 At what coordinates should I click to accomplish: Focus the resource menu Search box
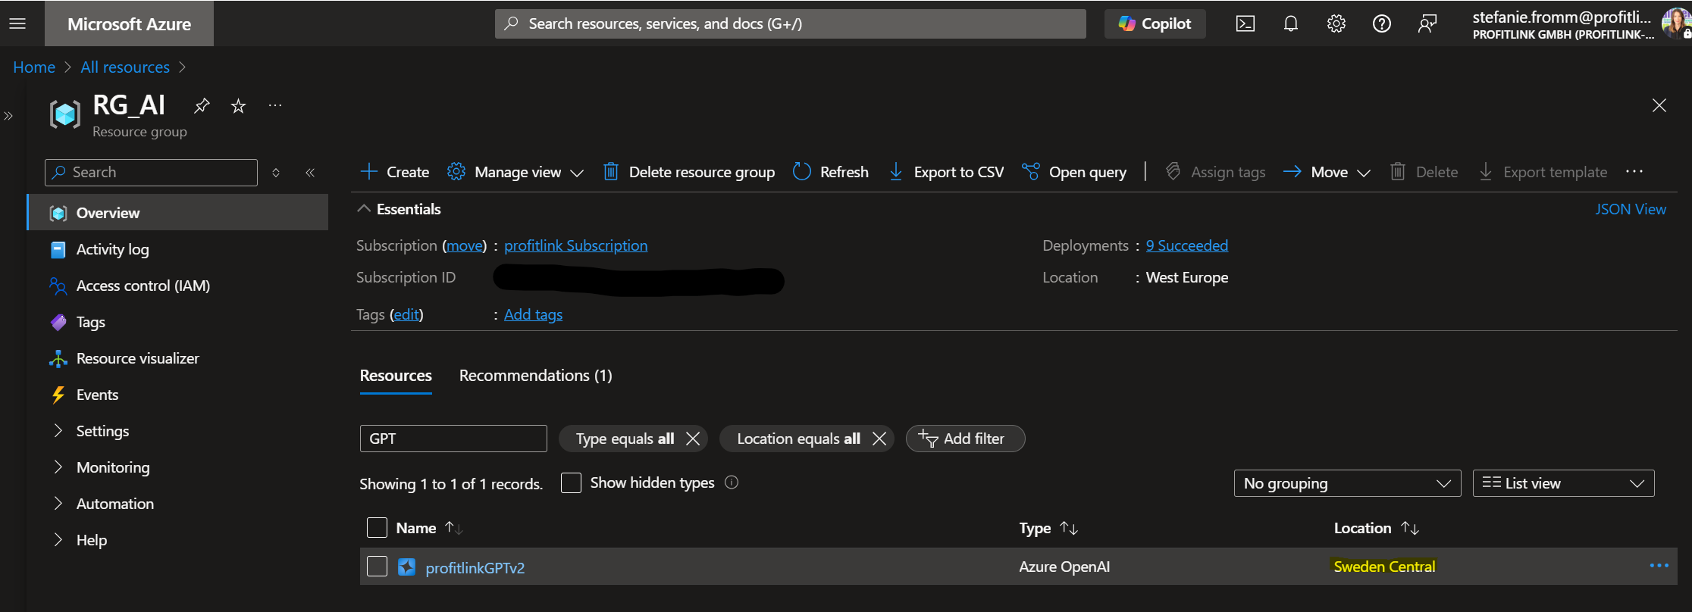coord(151,172)
